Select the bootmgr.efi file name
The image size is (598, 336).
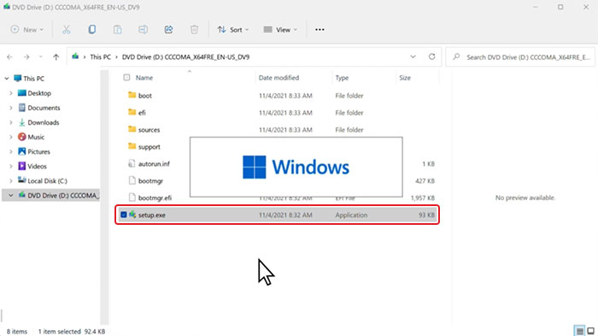tap(155, 197)
